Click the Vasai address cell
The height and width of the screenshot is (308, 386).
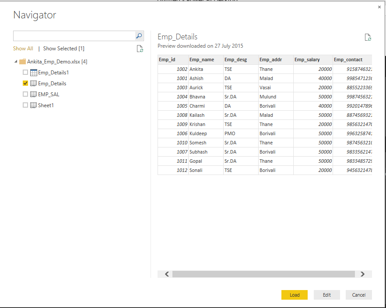coord(276,87)
